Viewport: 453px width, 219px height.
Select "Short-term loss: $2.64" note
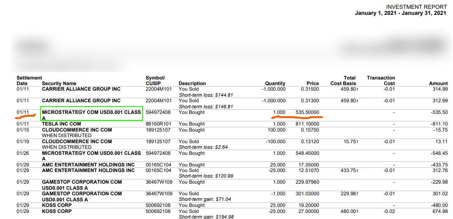(203, 147)
